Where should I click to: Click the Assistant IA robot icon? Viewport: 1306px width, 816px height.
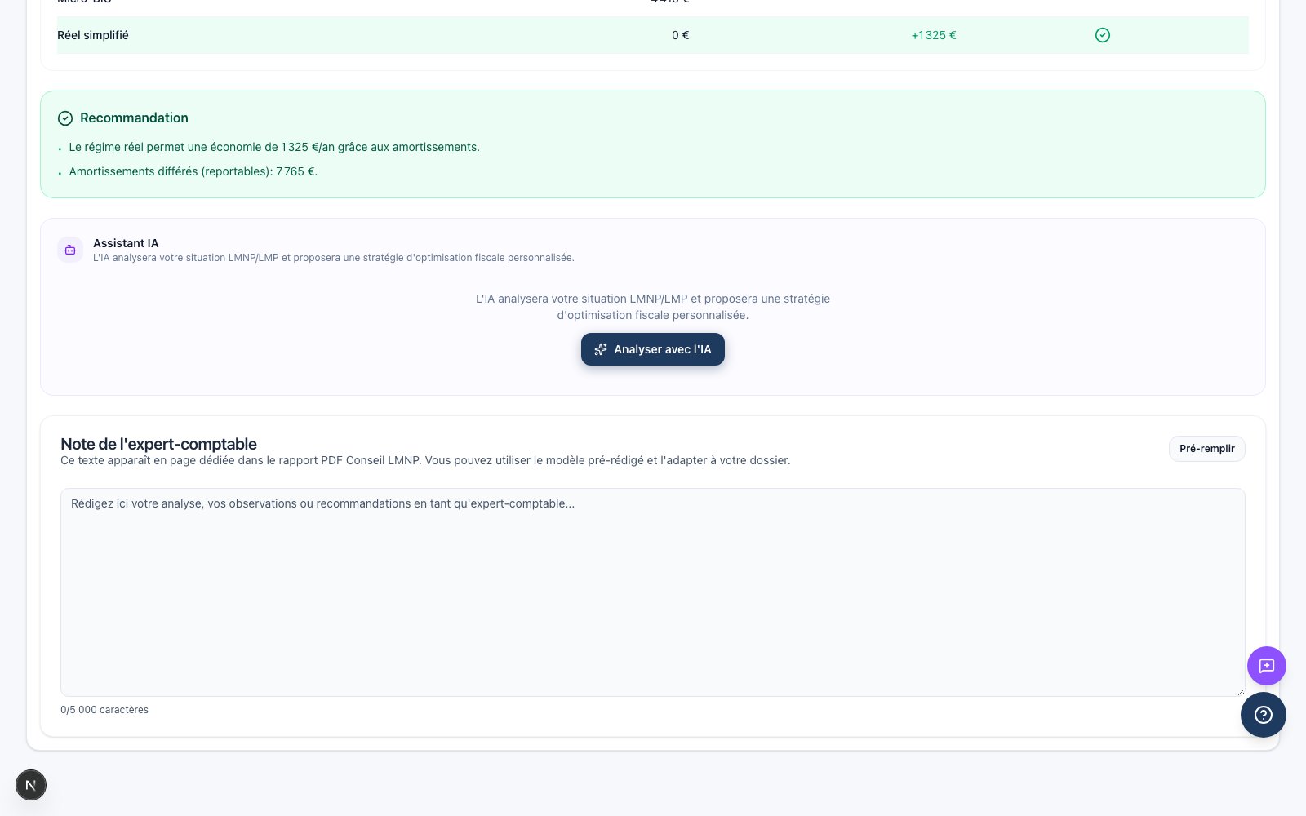[x=70, y=250]
